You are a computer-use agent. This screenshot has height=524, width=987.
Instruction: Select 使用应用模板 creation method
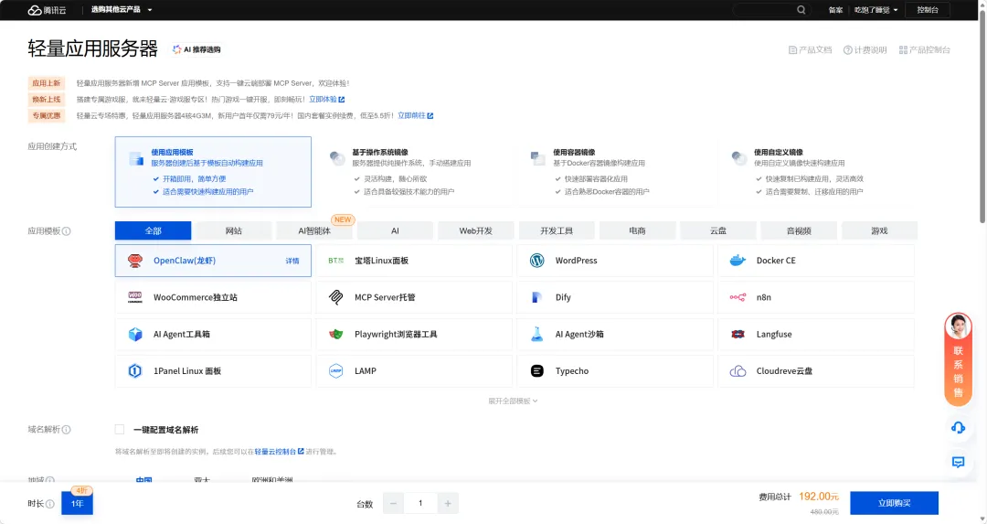tap(213, 172)
